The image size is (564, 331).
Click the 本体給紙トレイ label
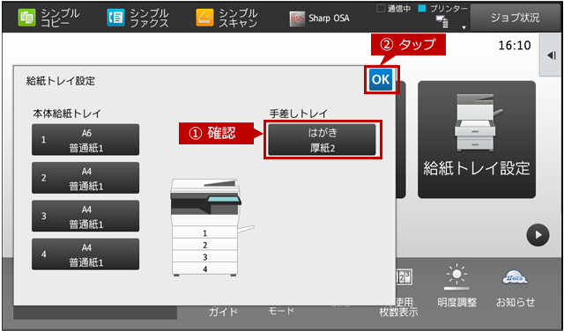coord(67,114)
